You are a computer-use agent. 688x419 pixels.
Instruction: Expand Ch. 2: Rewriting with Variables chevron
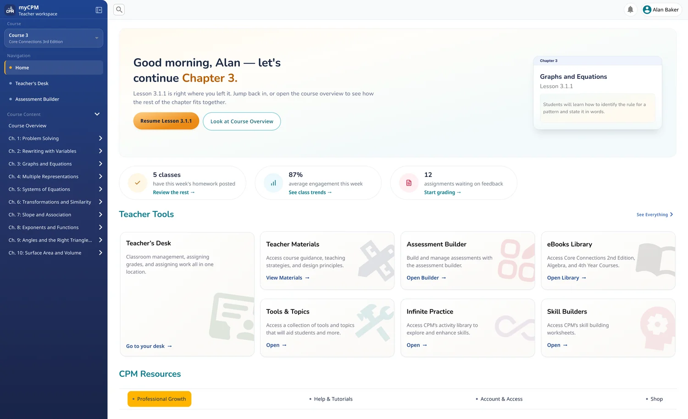click(x=100, y=151)
